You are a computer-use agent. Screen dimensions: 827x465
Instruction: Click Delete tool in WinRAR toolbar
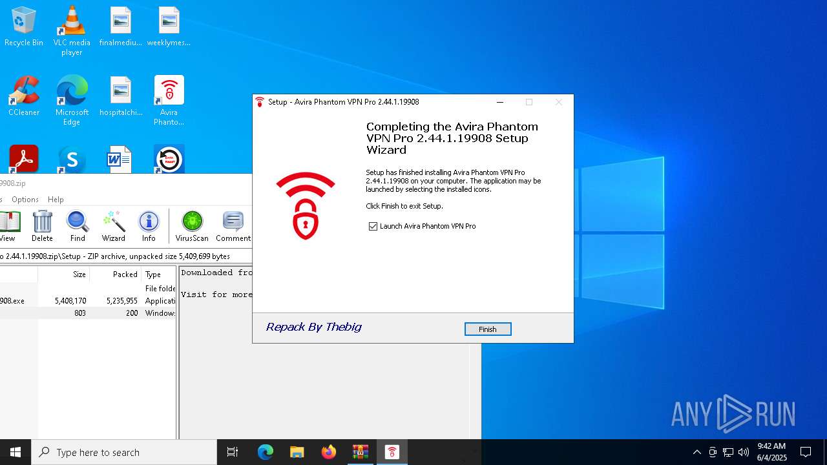(x=42, y=226)
